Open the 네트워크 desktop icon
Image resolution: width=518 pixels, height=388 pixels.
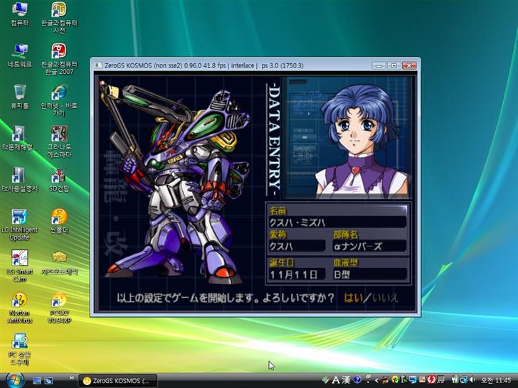(20, 55)
